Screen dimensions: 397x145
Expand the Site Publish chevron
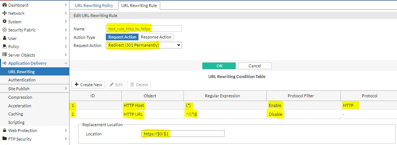[x=66, y=88]
